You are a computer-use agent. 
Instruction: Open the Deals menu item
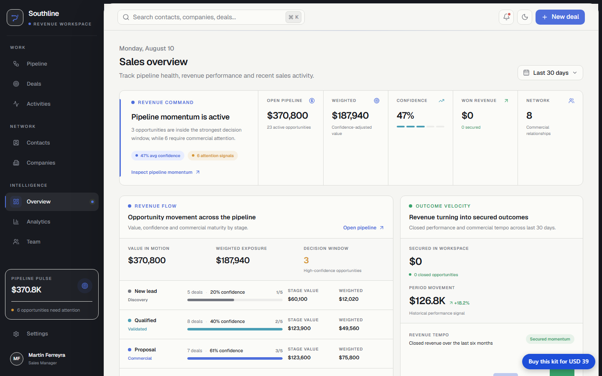tap(52, 84)
